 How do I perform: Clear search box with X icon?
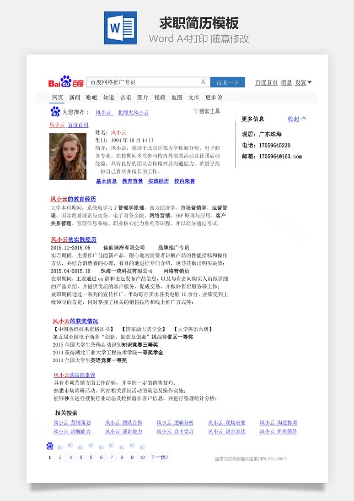(x=203, y=82)
